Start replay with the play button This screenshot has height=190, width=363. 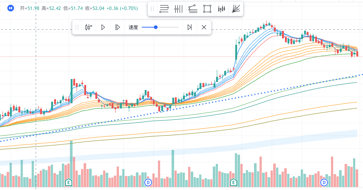pos(103,27)
